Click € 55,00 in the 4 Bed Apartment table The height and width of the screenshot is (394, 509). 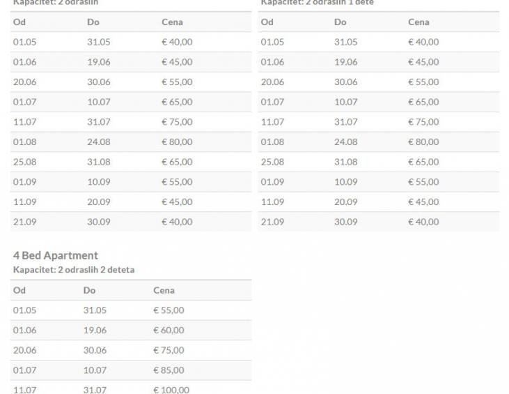[x=169, y=310]
